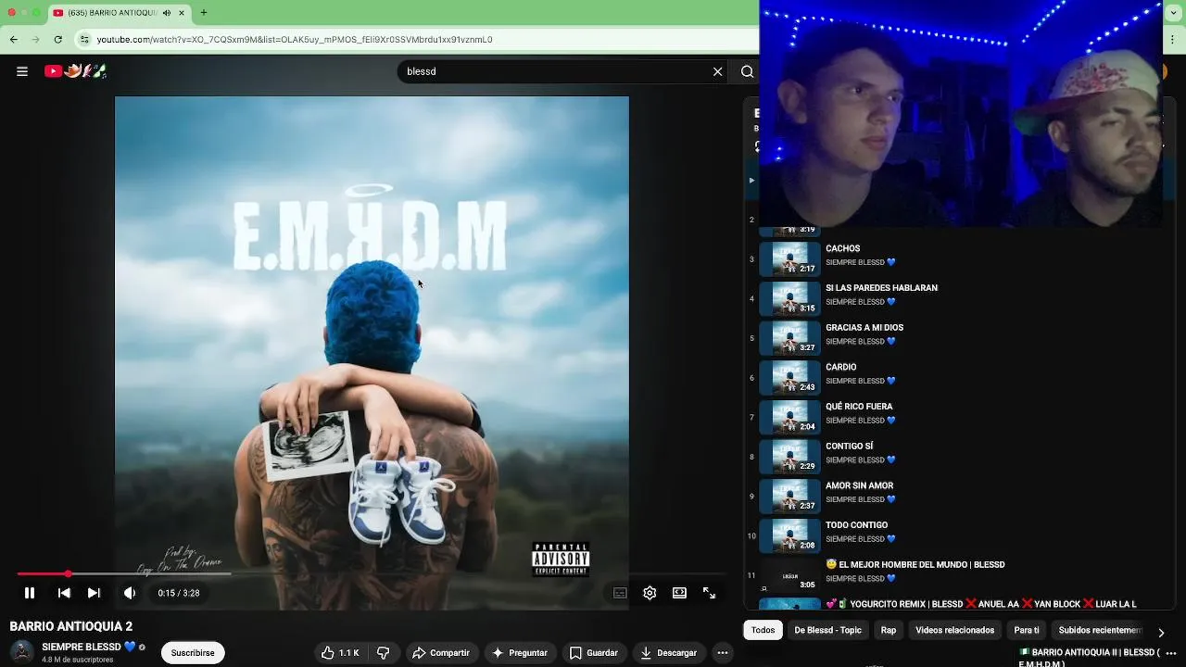Close the BARRIO ANTIOQUIA browser tab
This screenshot has height=667, width=1186.
coord(182,13)
